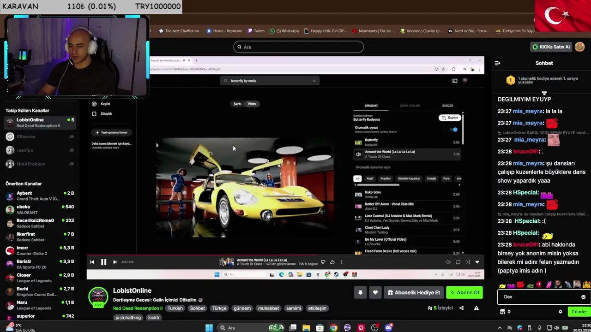Image resolution: width=591 pixels, height=332 pixels.
Task: Follow channel with the heart button
Action: 375,292
